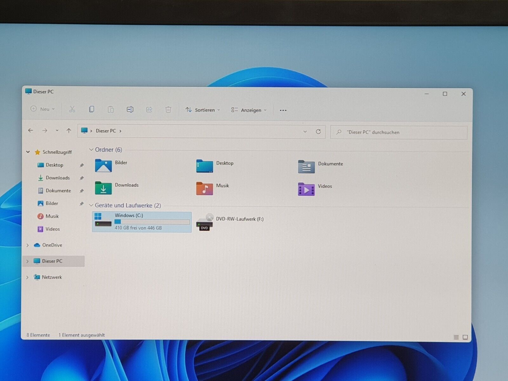Select Netzwerk in the navigation pane
Screen dimensions: 508x381
[52, 277]
